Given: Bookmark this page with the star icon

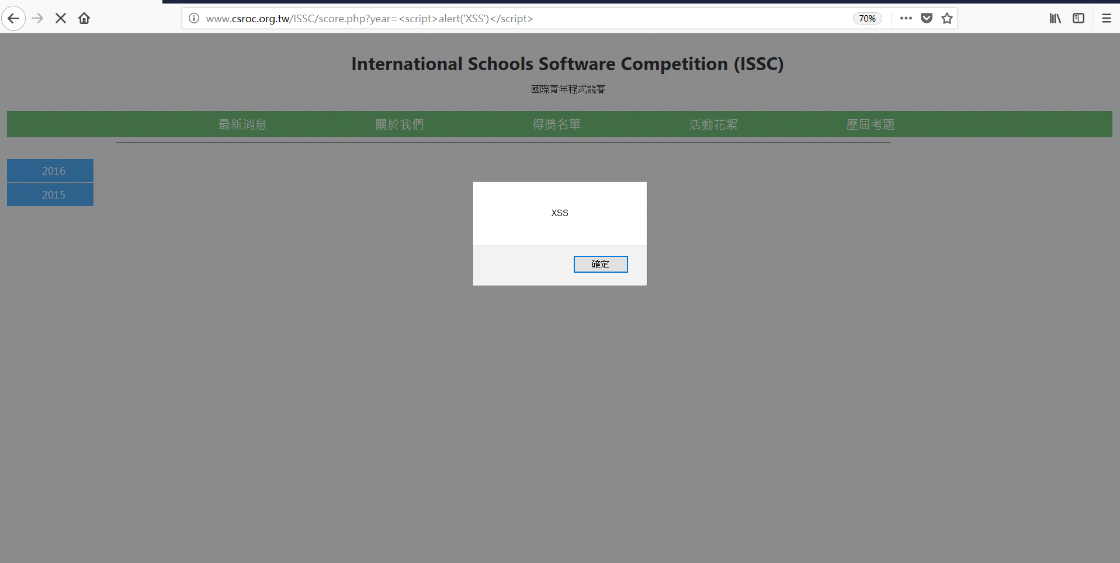Looking at the screenshot, I should pyautogui.click(x=947, y=18).
